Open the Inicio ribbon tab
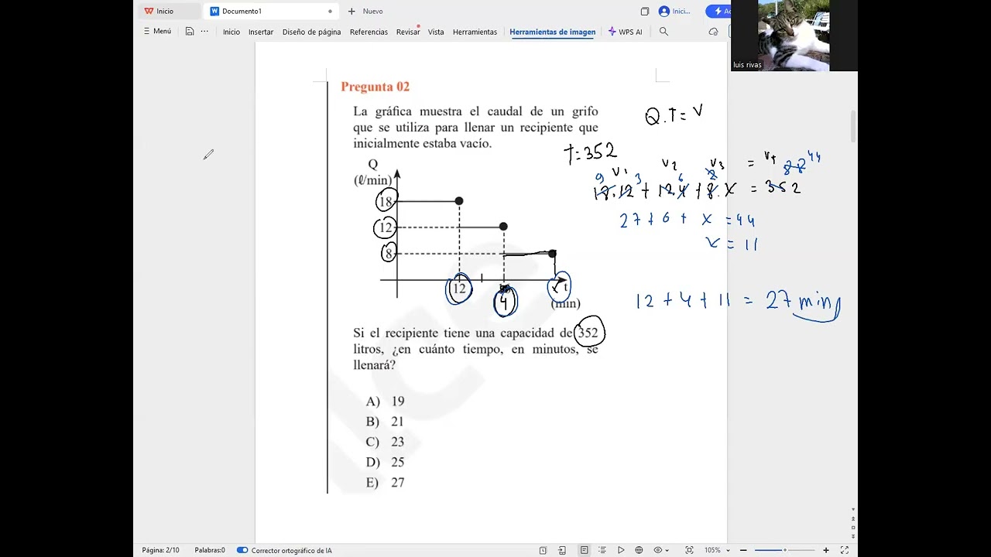The height and width of the screenshot is (557, 991). point(231,32)
